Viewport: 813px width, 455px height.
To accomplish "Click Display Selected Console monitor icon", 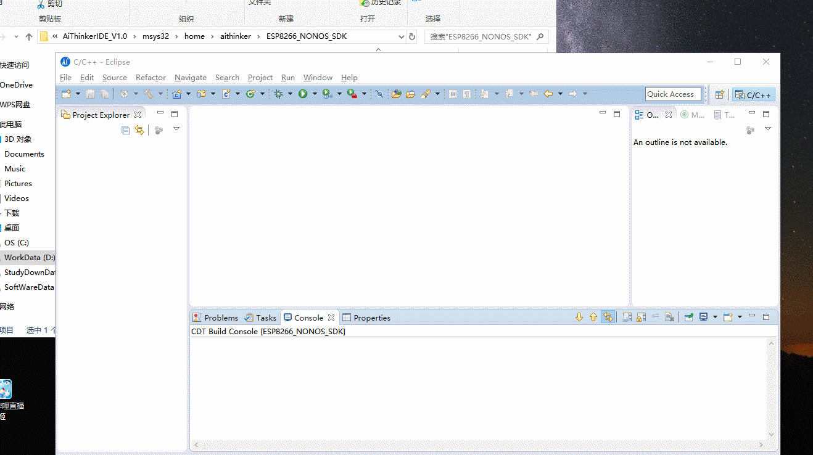I will [x=703, y=317].
